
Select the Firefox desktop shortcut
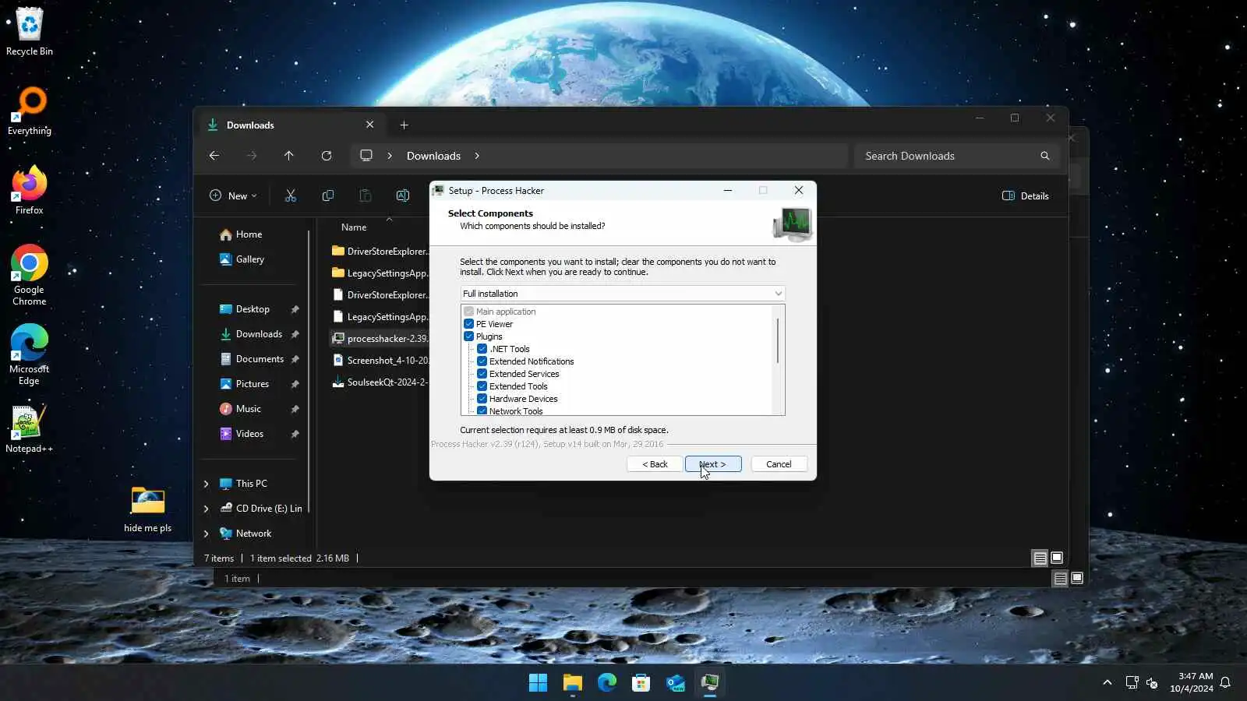click(x=30, y=190)
